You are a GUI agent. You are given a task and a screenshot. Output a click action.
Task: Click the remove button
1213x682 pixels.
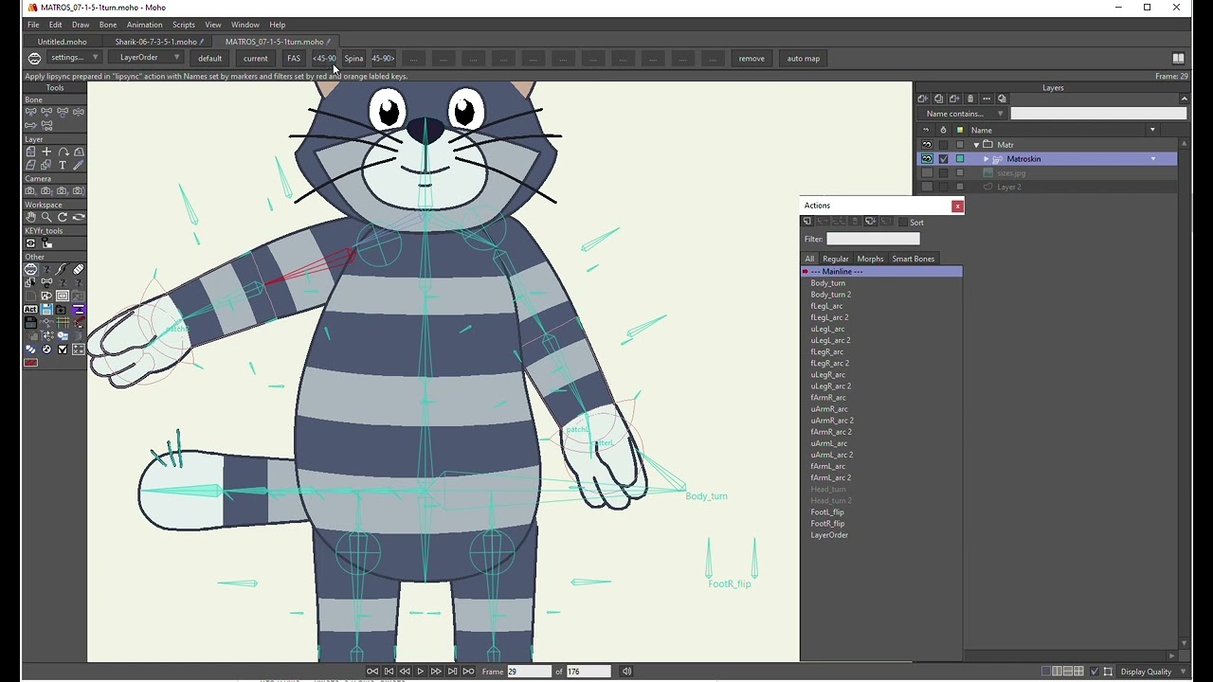pyautogui.click(x=751, y=59)
